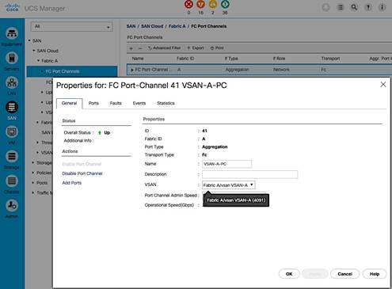The height and width of the screenshot is (289, 392).
Task: Click Add Ports action
Action: click(72, 183)
